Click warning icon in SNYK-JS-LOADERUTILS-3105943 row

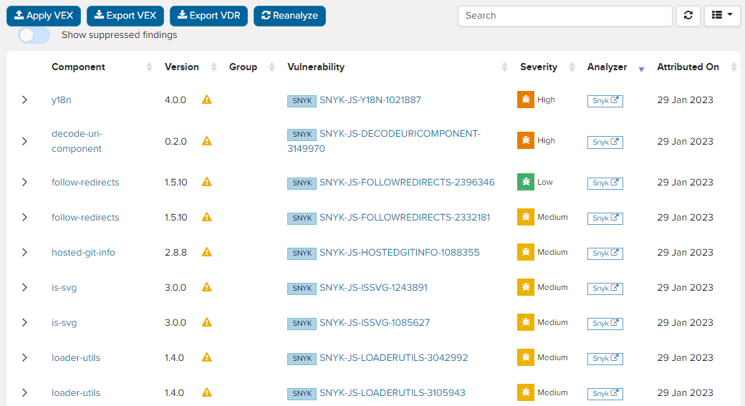207,392
